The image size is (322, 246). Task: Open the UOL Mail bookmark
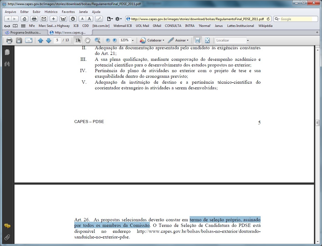142,26
